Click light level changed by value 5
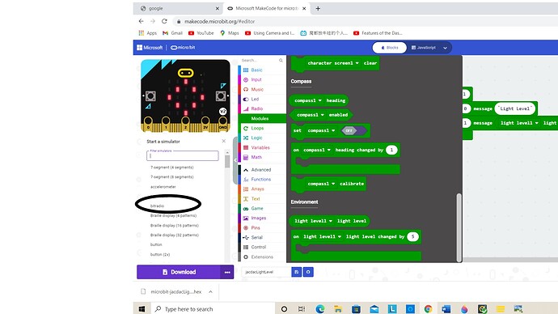Image resolution: width=558 pixels, height=314 pixels. [412, 236]
